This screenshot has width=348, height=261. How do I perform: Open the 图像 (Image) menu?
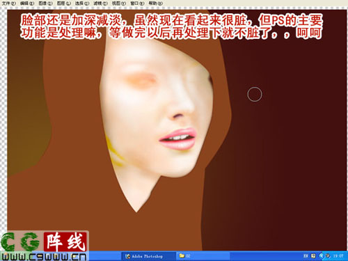click(45, 3)
